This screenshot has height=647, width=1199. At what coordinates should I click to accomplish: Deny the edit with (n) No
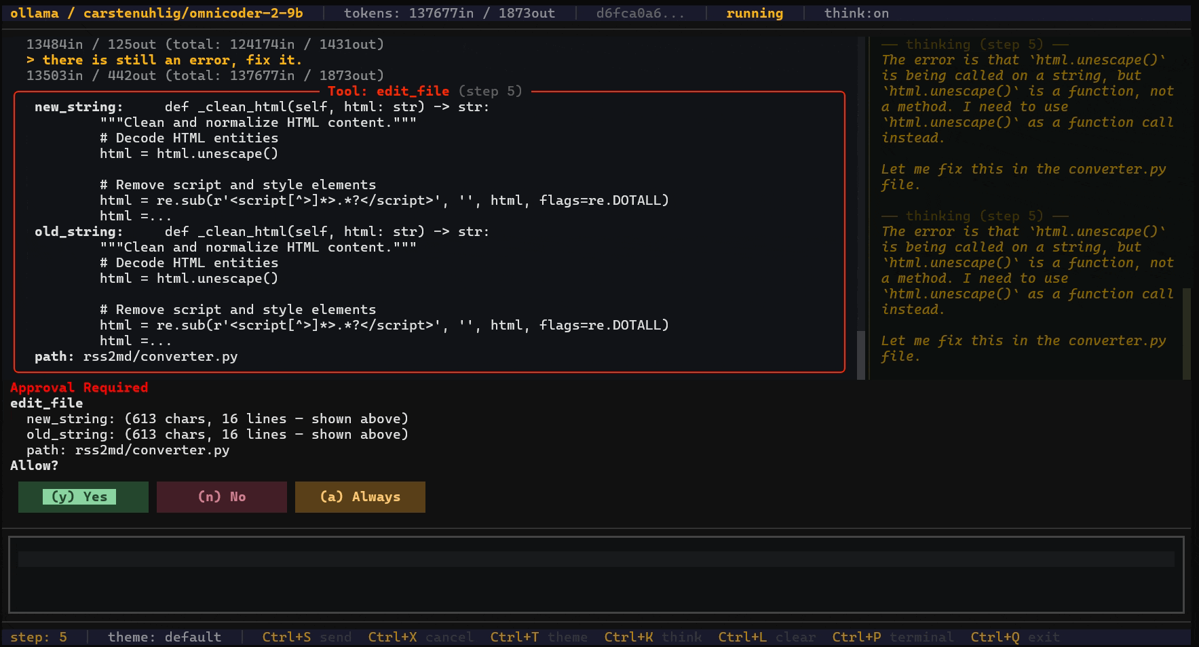click(x=221, y=497)
